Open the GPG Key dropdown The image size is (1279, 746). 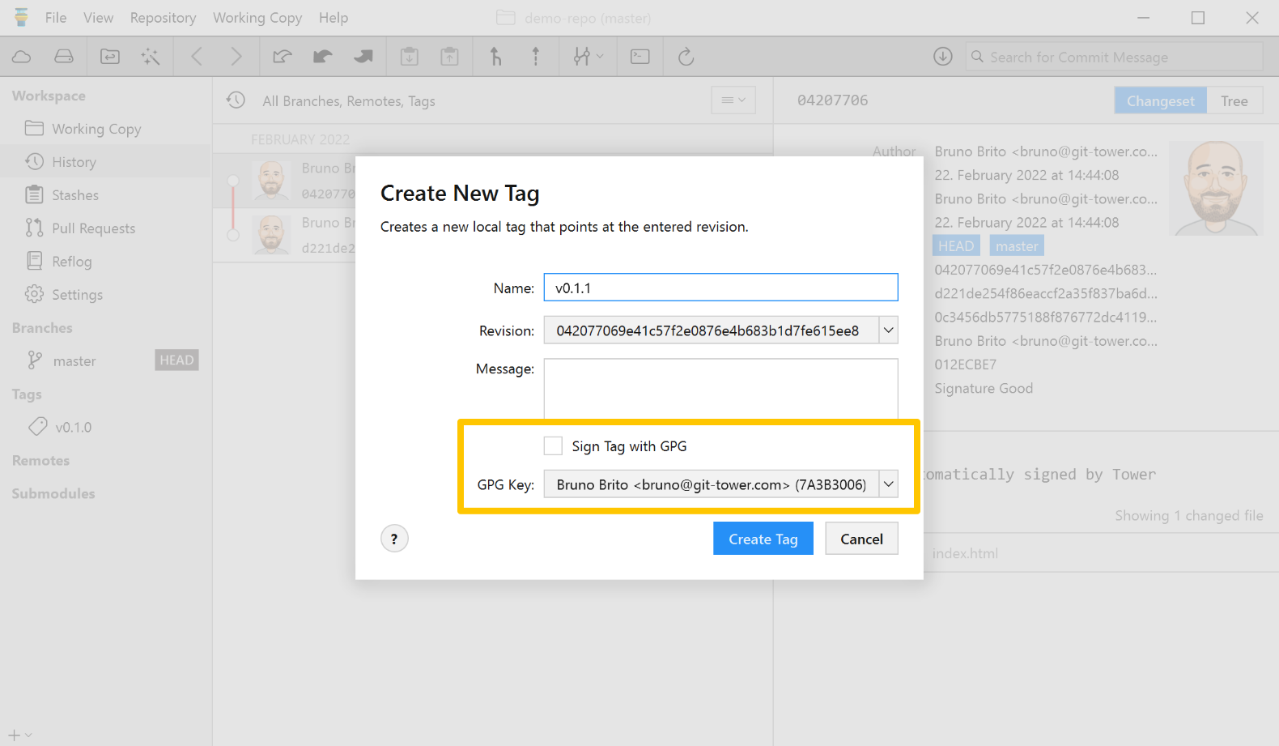point(888,484)
